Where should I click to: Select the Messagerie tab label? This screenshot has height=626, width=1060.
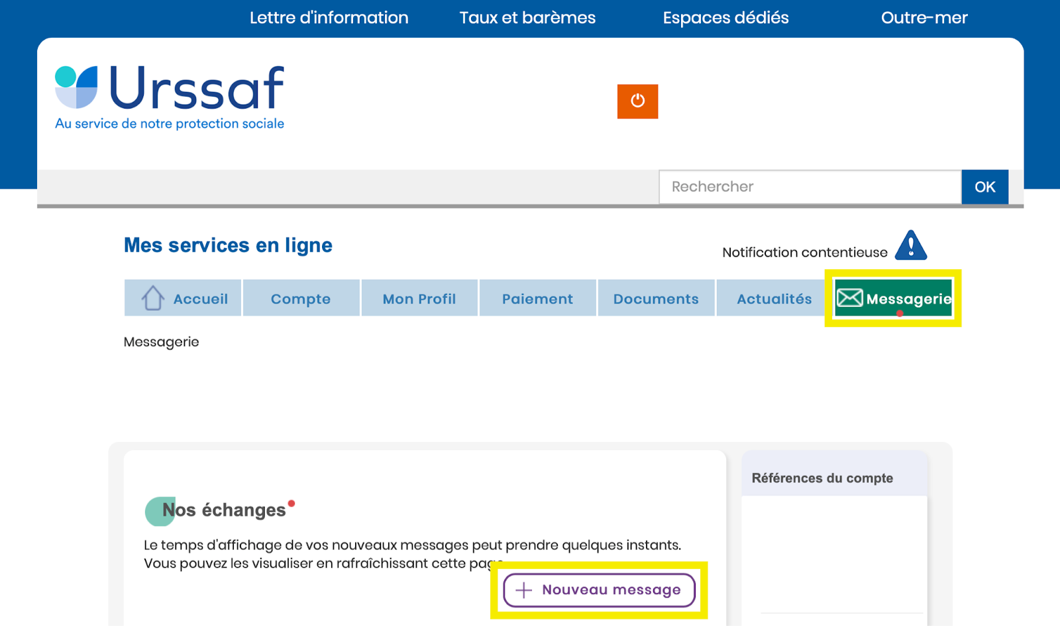coord(909,299)
